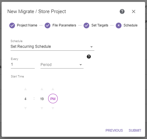Increase the hour with the up arrow
The width and height of the screenshot is (147, 139).
pyautogui.click(x=26, y=89)
